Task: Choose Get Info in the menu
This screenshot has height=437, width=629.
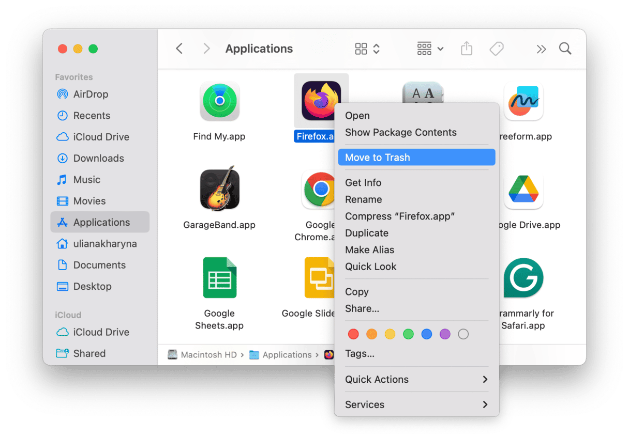Action: 416,183
